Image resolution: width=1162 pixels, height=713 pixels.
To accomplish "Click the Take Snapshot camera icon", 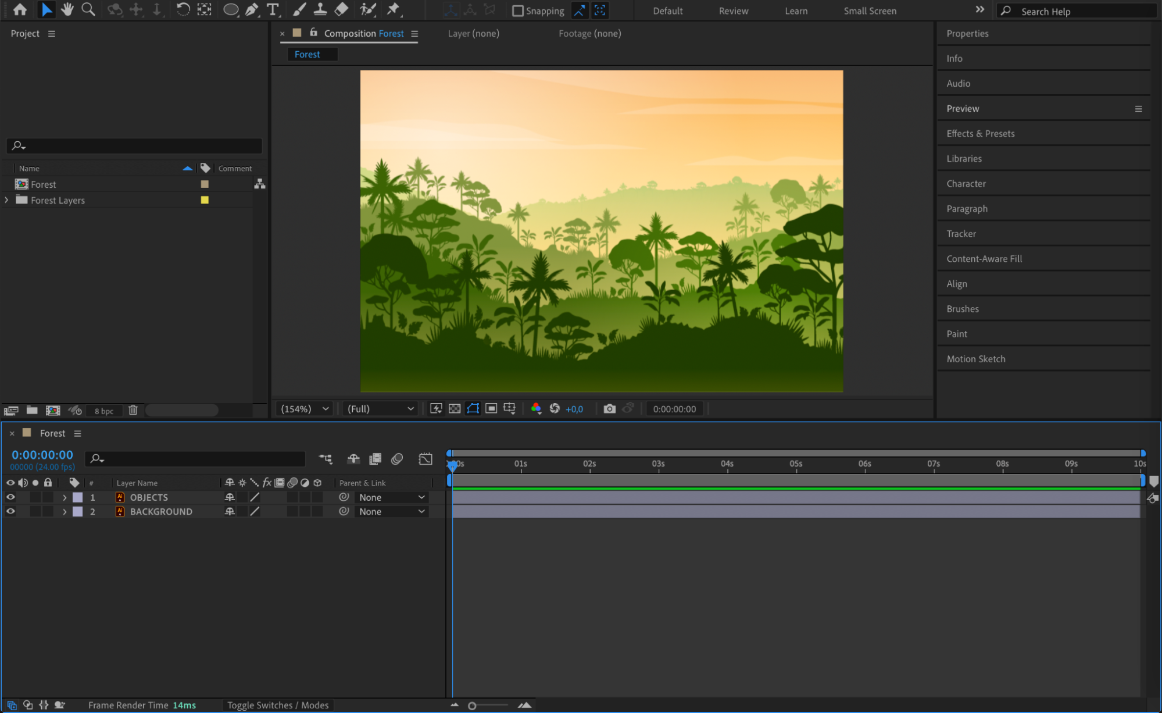I will coord(609,409).
